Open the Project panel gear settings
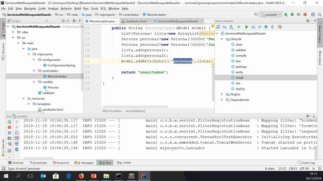Screen dimensions: 323x181 (x=75, y=21)
